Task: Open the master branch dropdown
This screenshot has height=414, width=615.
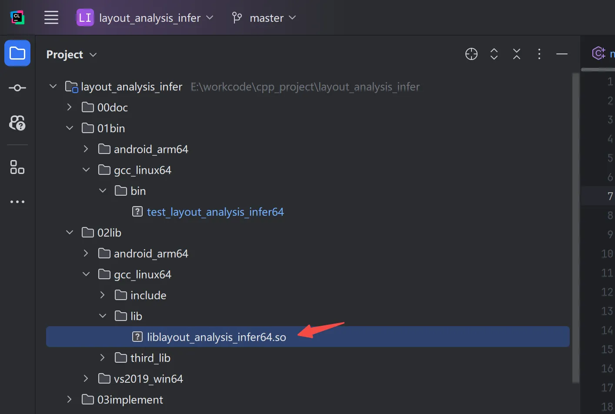Action: 264,18
